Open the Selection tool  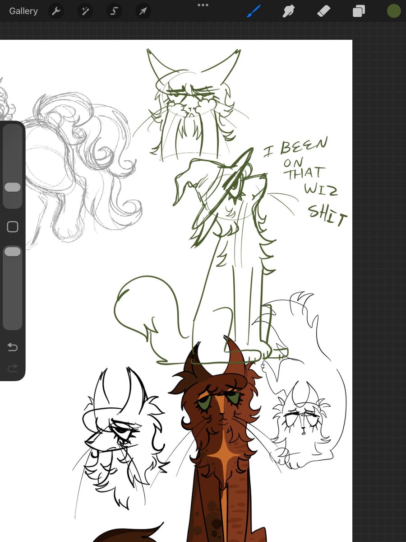pyautogui.click(x=114, y=11)
